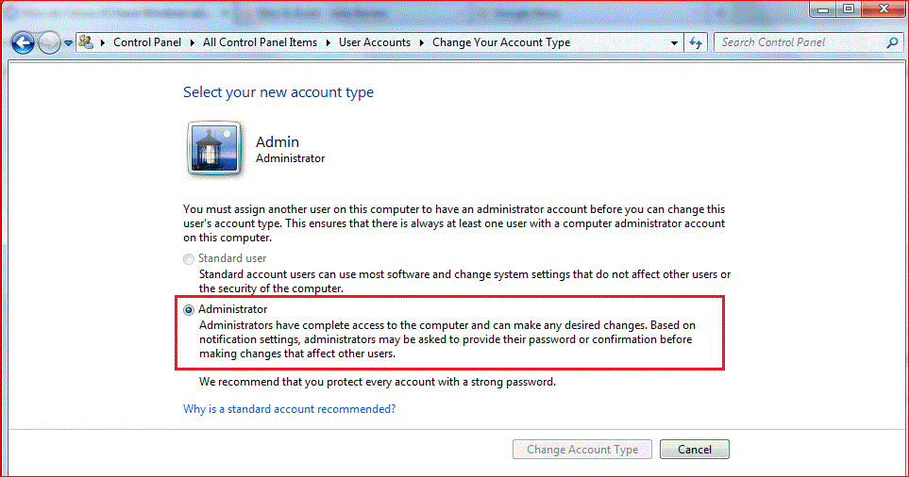Image resolution: width=909 pixels, height=477 pixels.
Task: Click the Change Account Type button
Action: 582,450
